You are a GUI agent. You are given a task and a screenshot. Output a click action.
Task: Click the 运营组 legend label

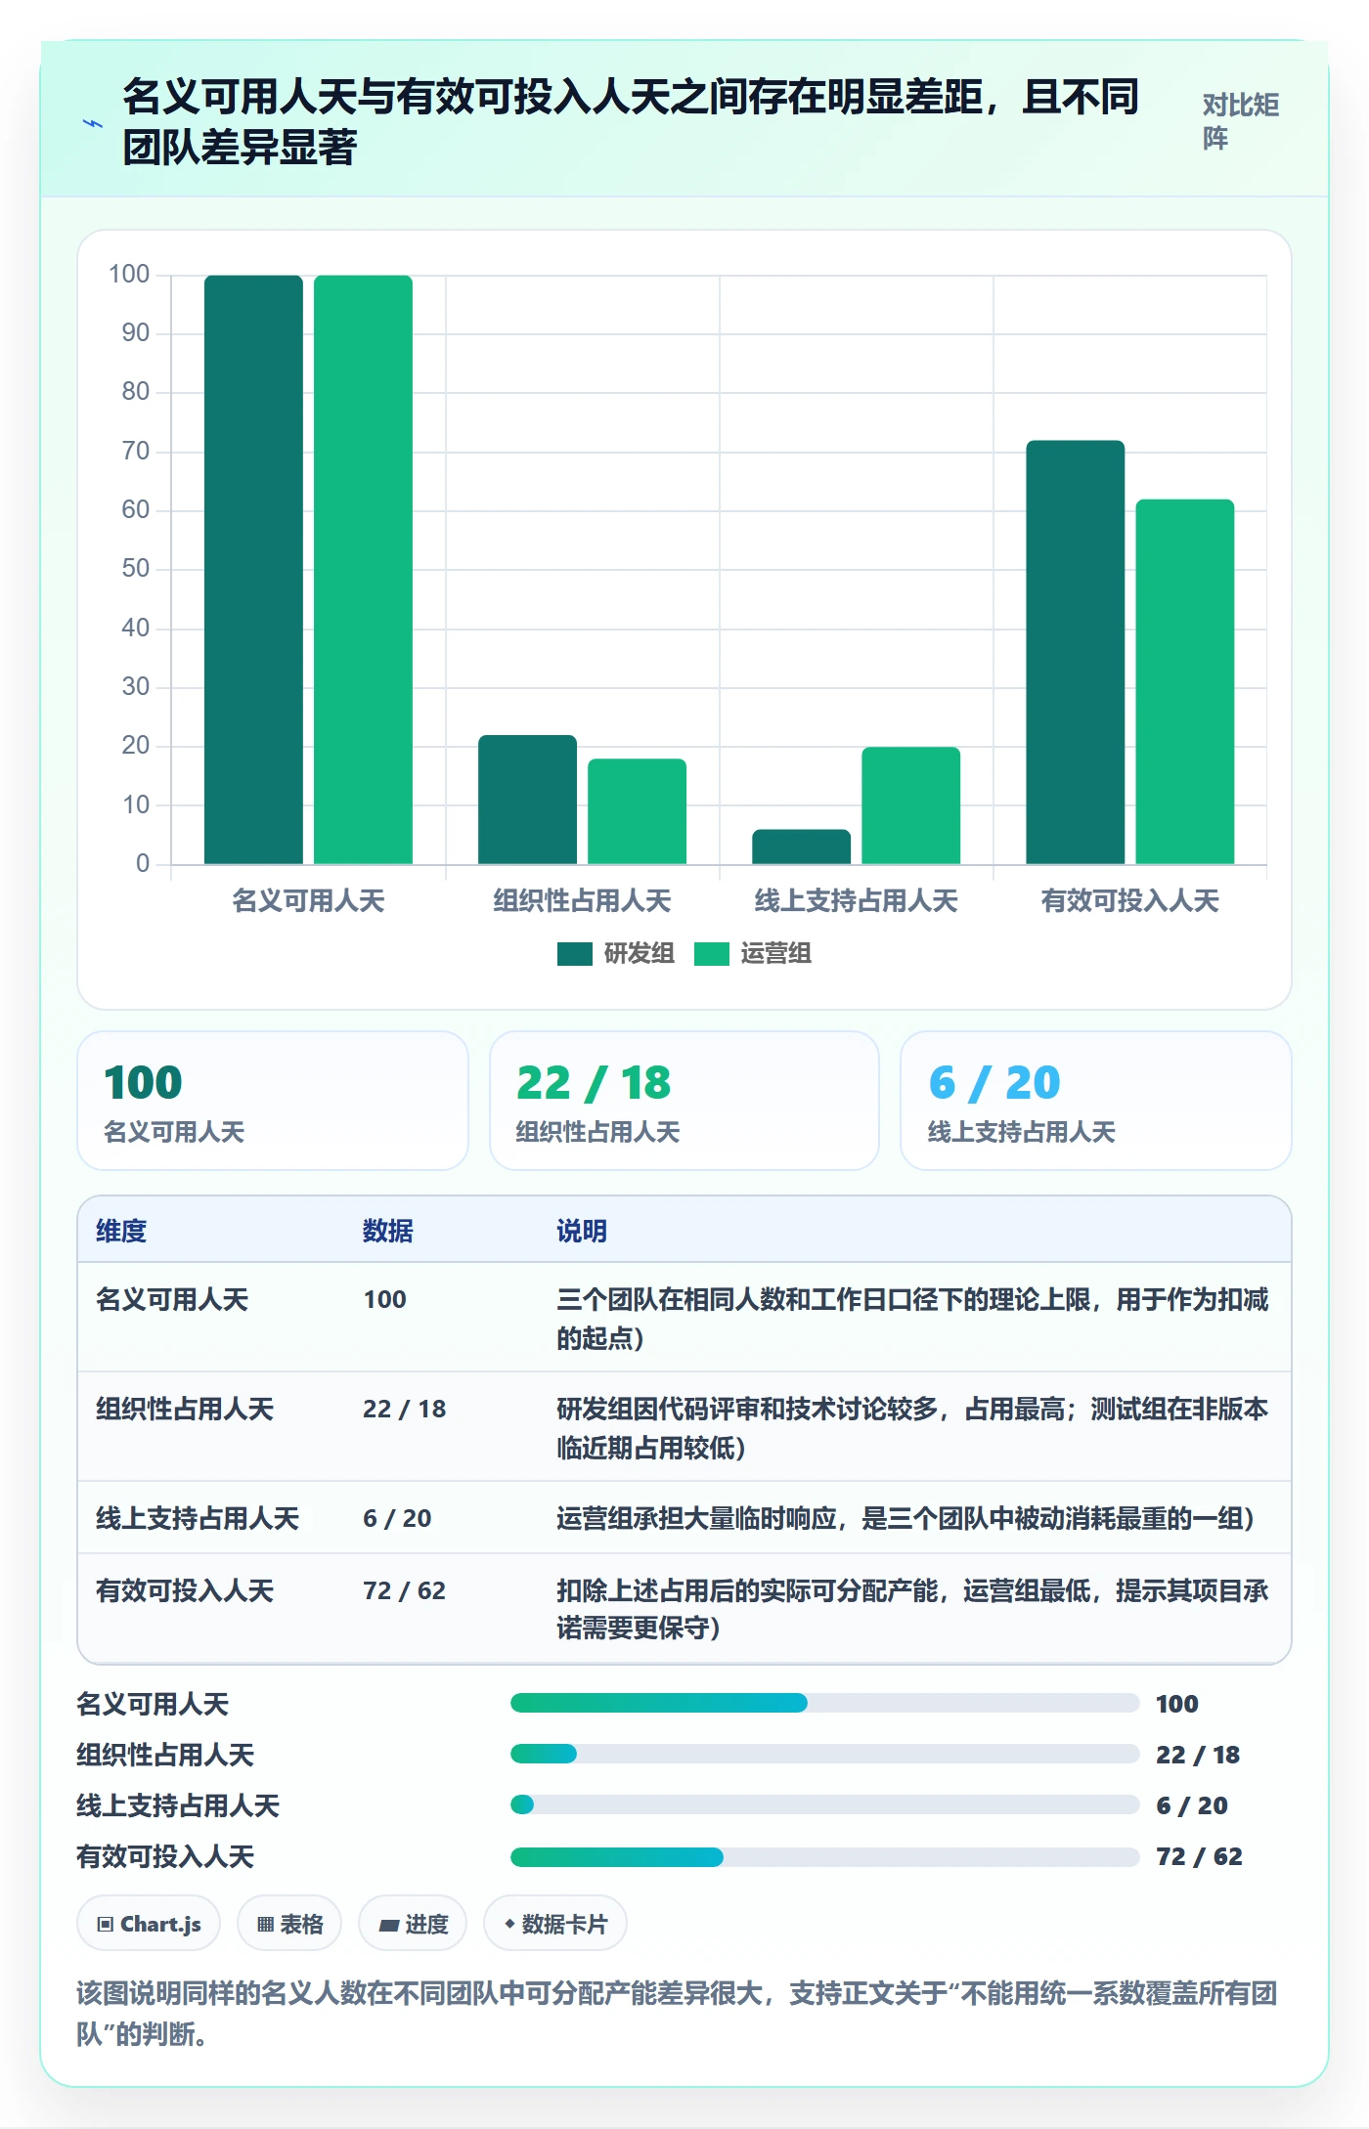click(775, 954)
